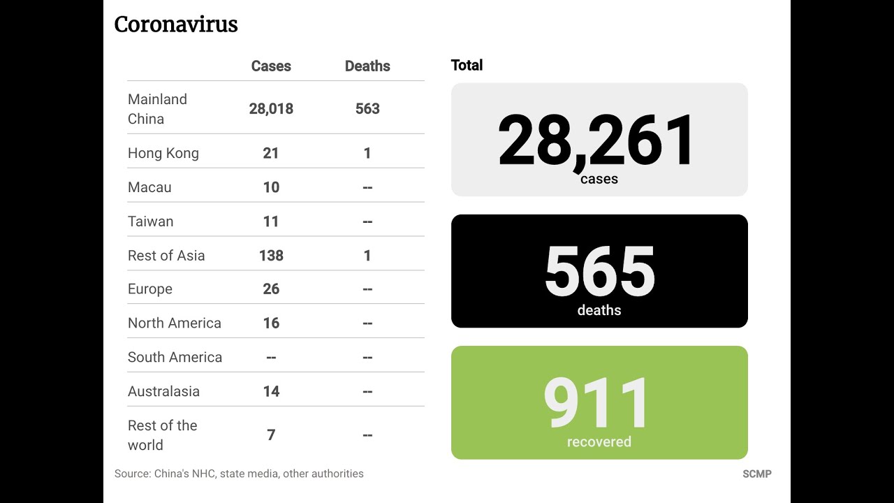Click Mainland China deaths value 563
The height and width of the screenshot is (503, 894).
coord(367,109)
